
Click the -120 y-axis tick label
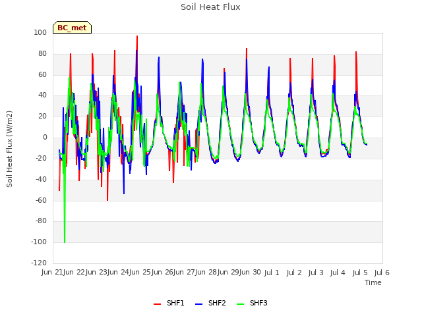click(39, 263)
